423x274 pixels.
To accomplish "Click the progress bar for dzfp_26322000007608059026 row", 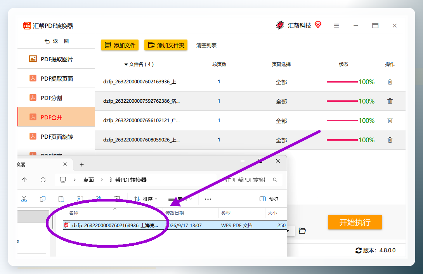I will [342, 140].
